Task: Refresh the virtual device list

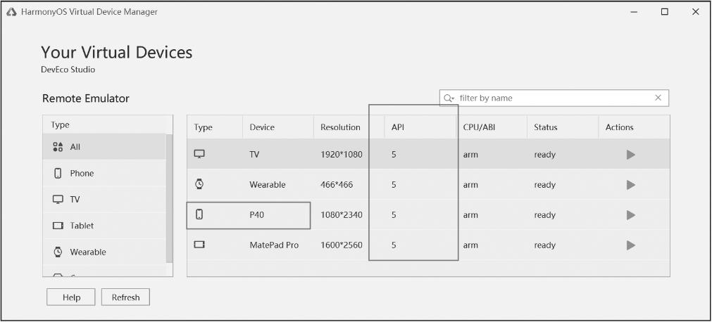Action: coord(125,297)
